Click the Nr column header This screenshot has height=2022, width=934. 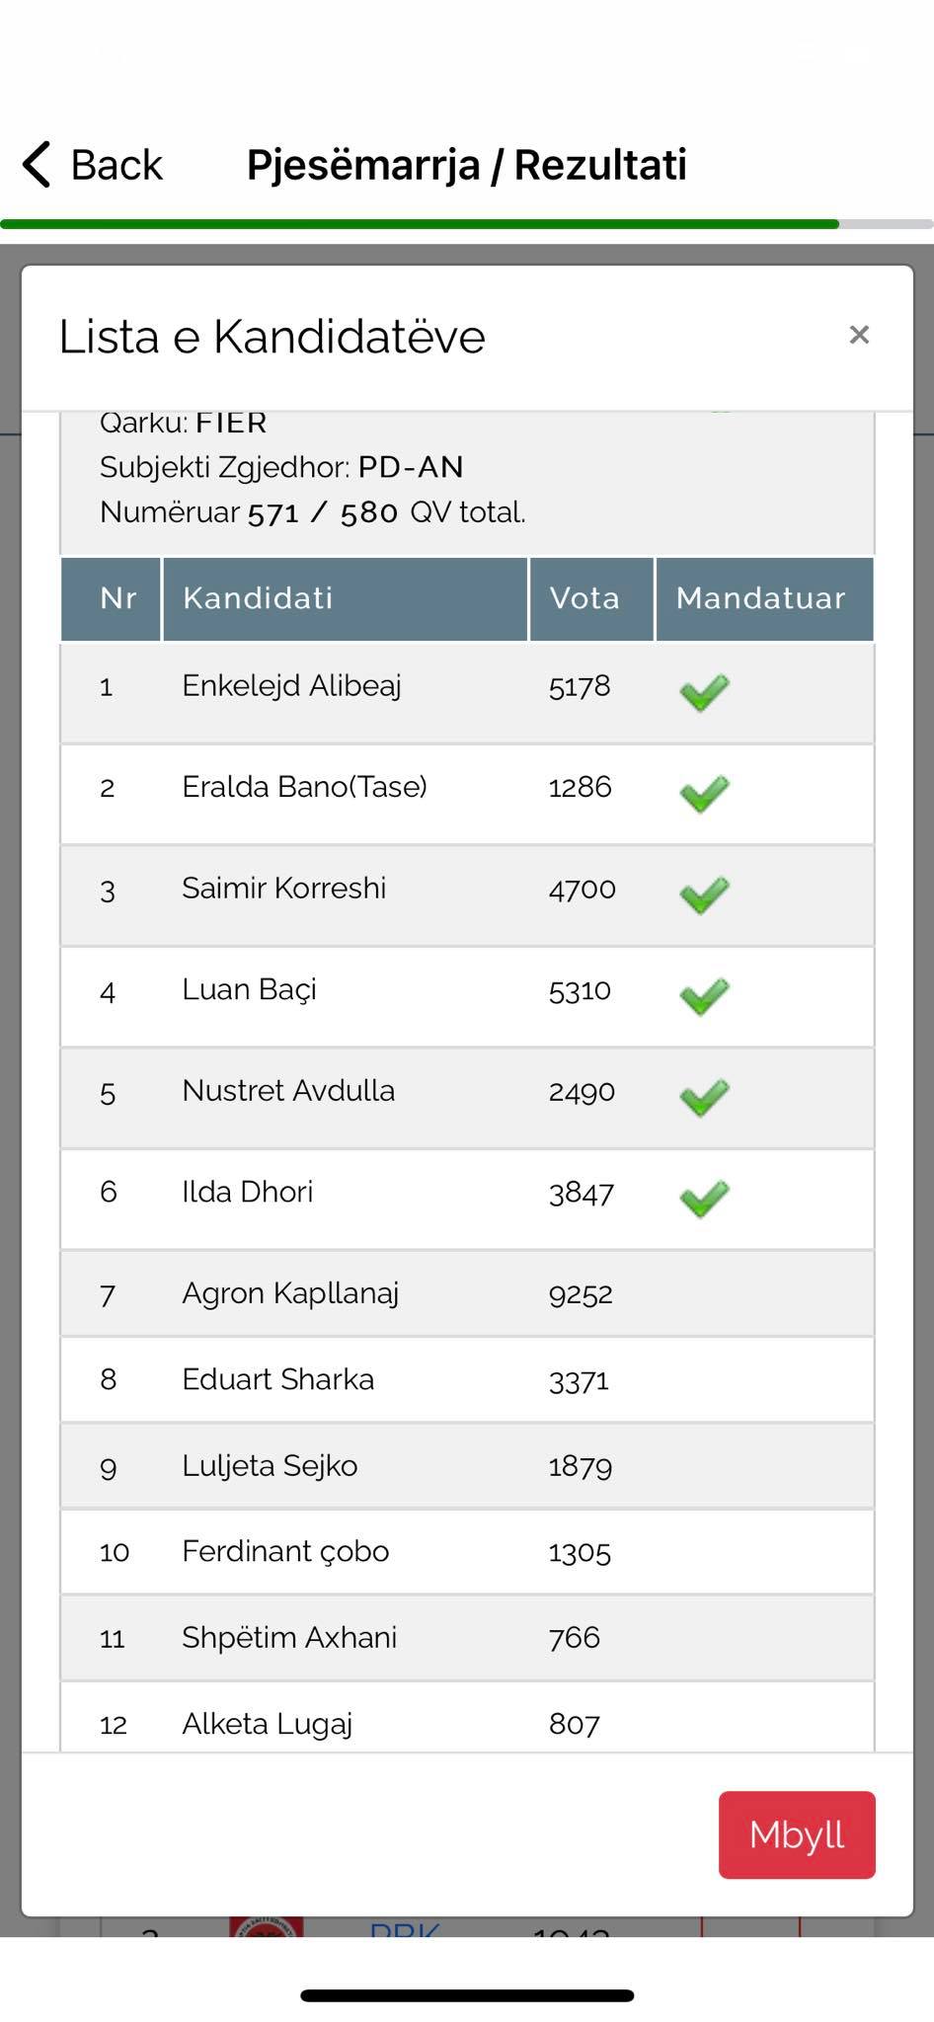click(x=112, y=598)
